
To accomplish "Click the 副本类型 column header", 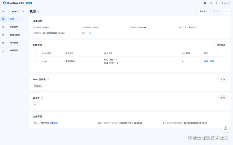I will (69, 53).
